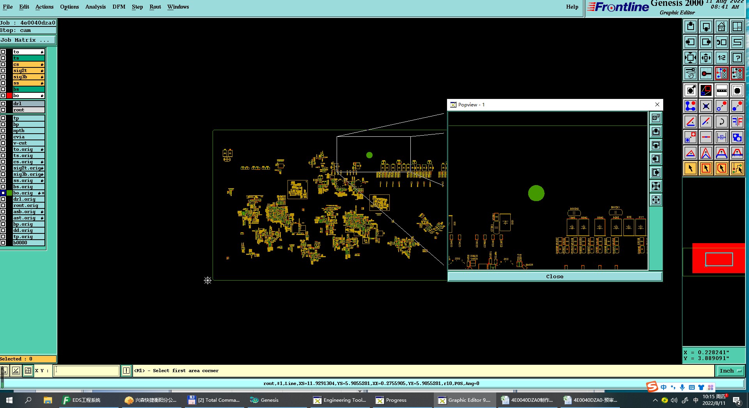Open the File menu

point(8,7)
